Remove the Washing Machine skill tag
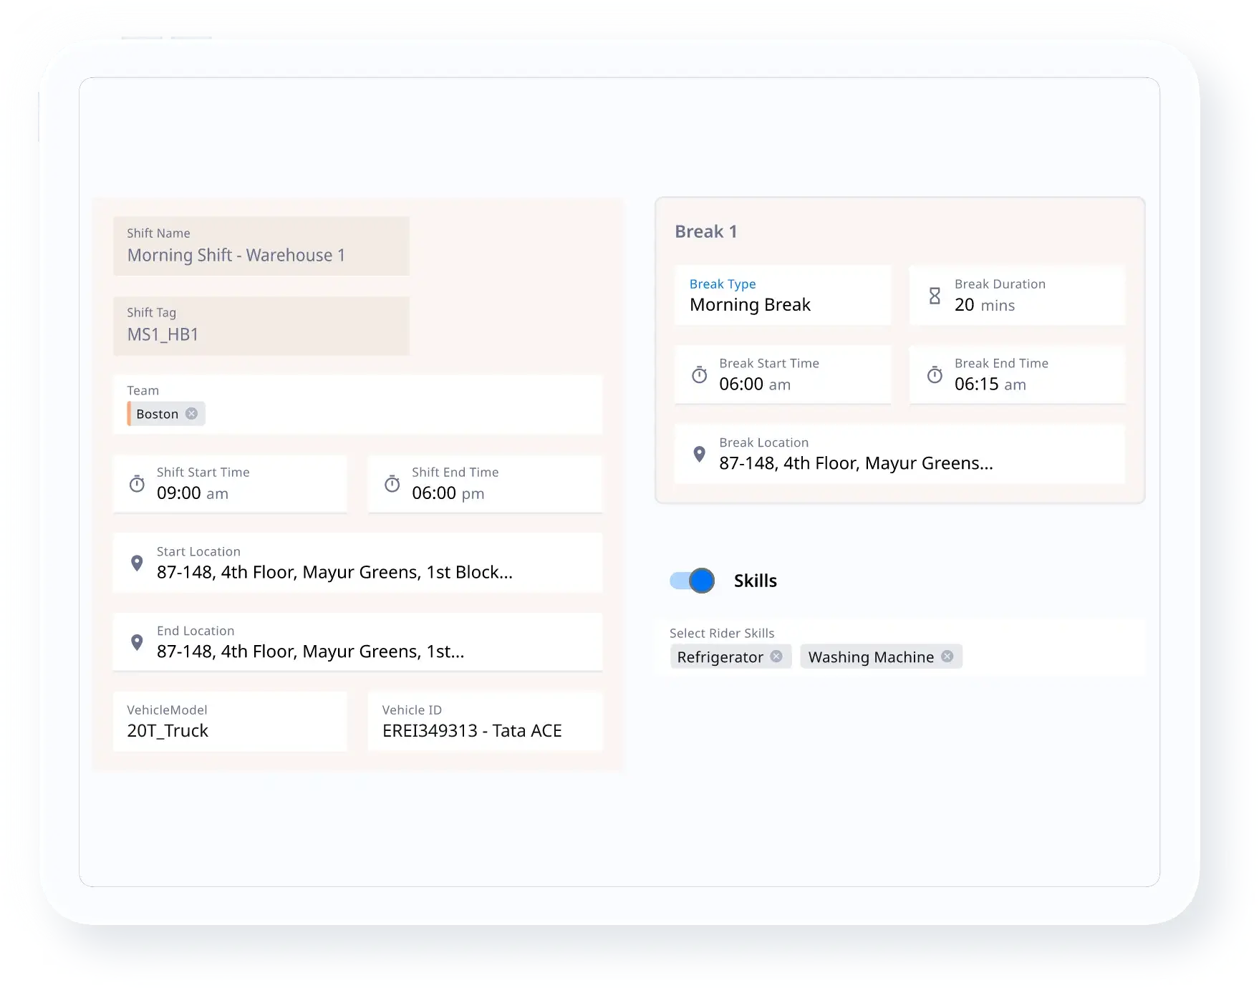This screenshot has width=1259, height=988. tap(947, 657)
